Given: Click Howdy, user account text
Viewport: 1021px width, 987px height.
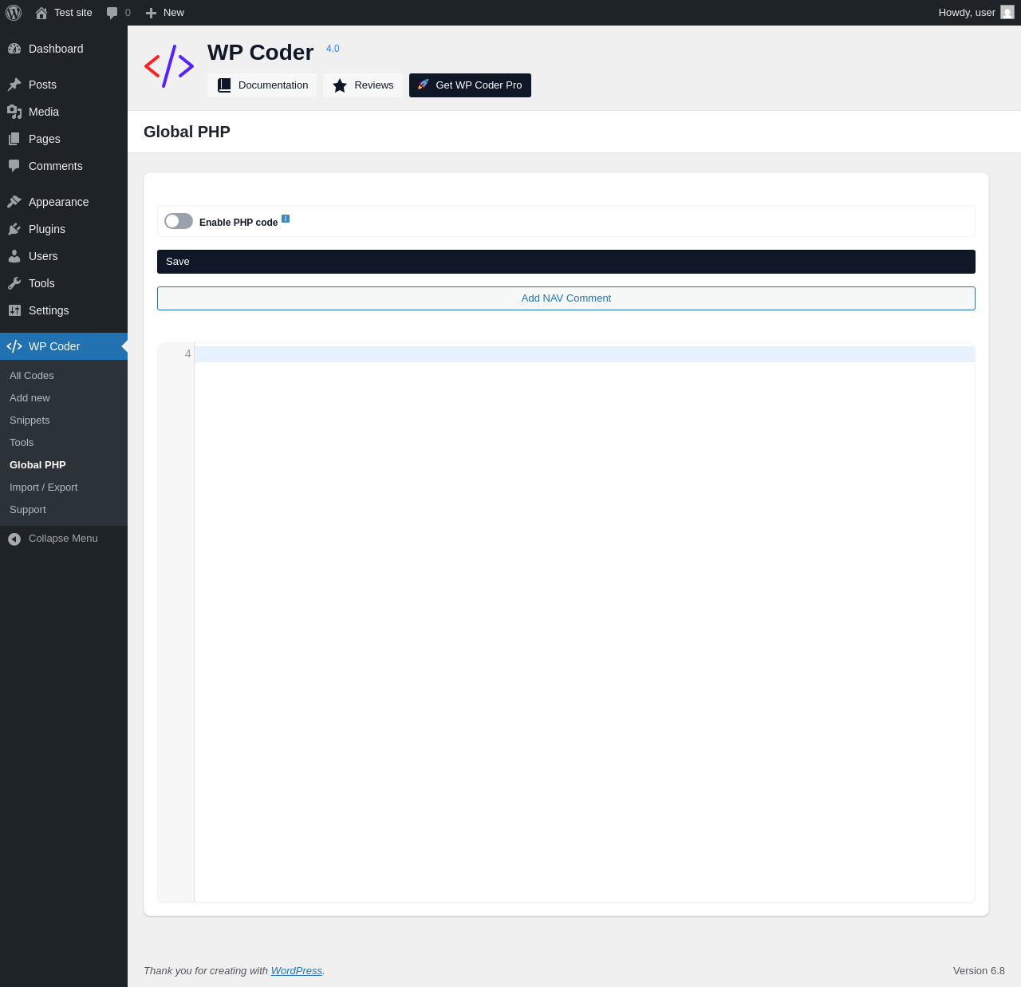Looking at the screenshot, I should [x=967, y=13].
